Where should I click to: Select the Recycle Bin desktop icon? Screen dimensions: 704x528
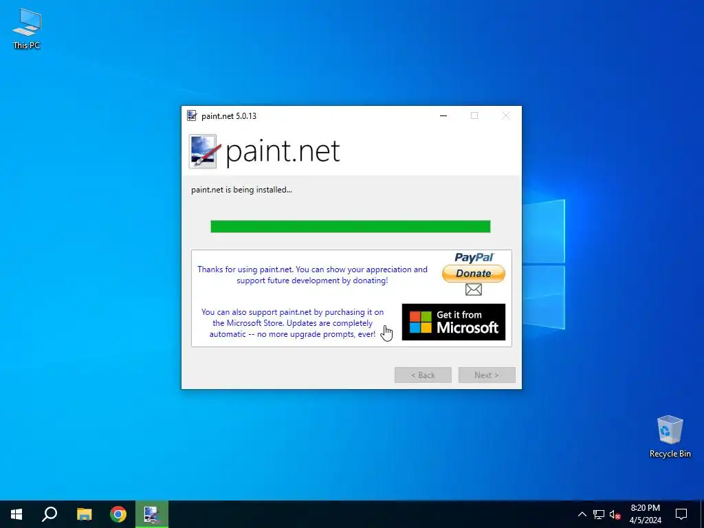point(670,437)
